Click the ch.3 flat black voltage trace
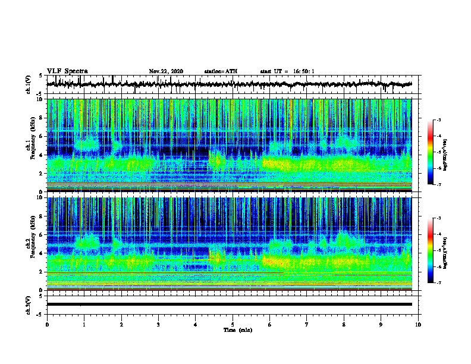Image resolution: width=471 pixels, height=364 pixels. coord(229,305)
